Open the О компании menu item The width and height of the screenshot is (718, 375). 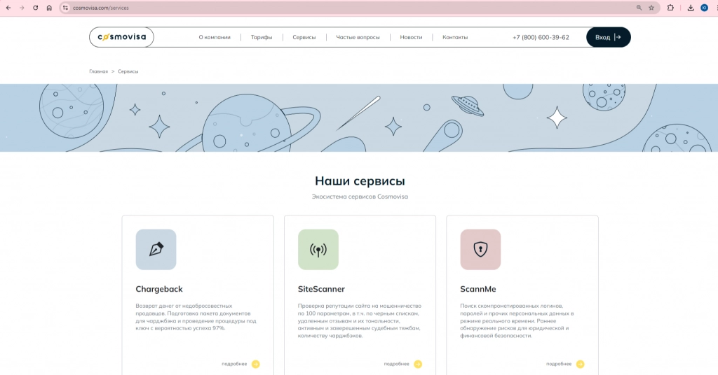(215, 38)
